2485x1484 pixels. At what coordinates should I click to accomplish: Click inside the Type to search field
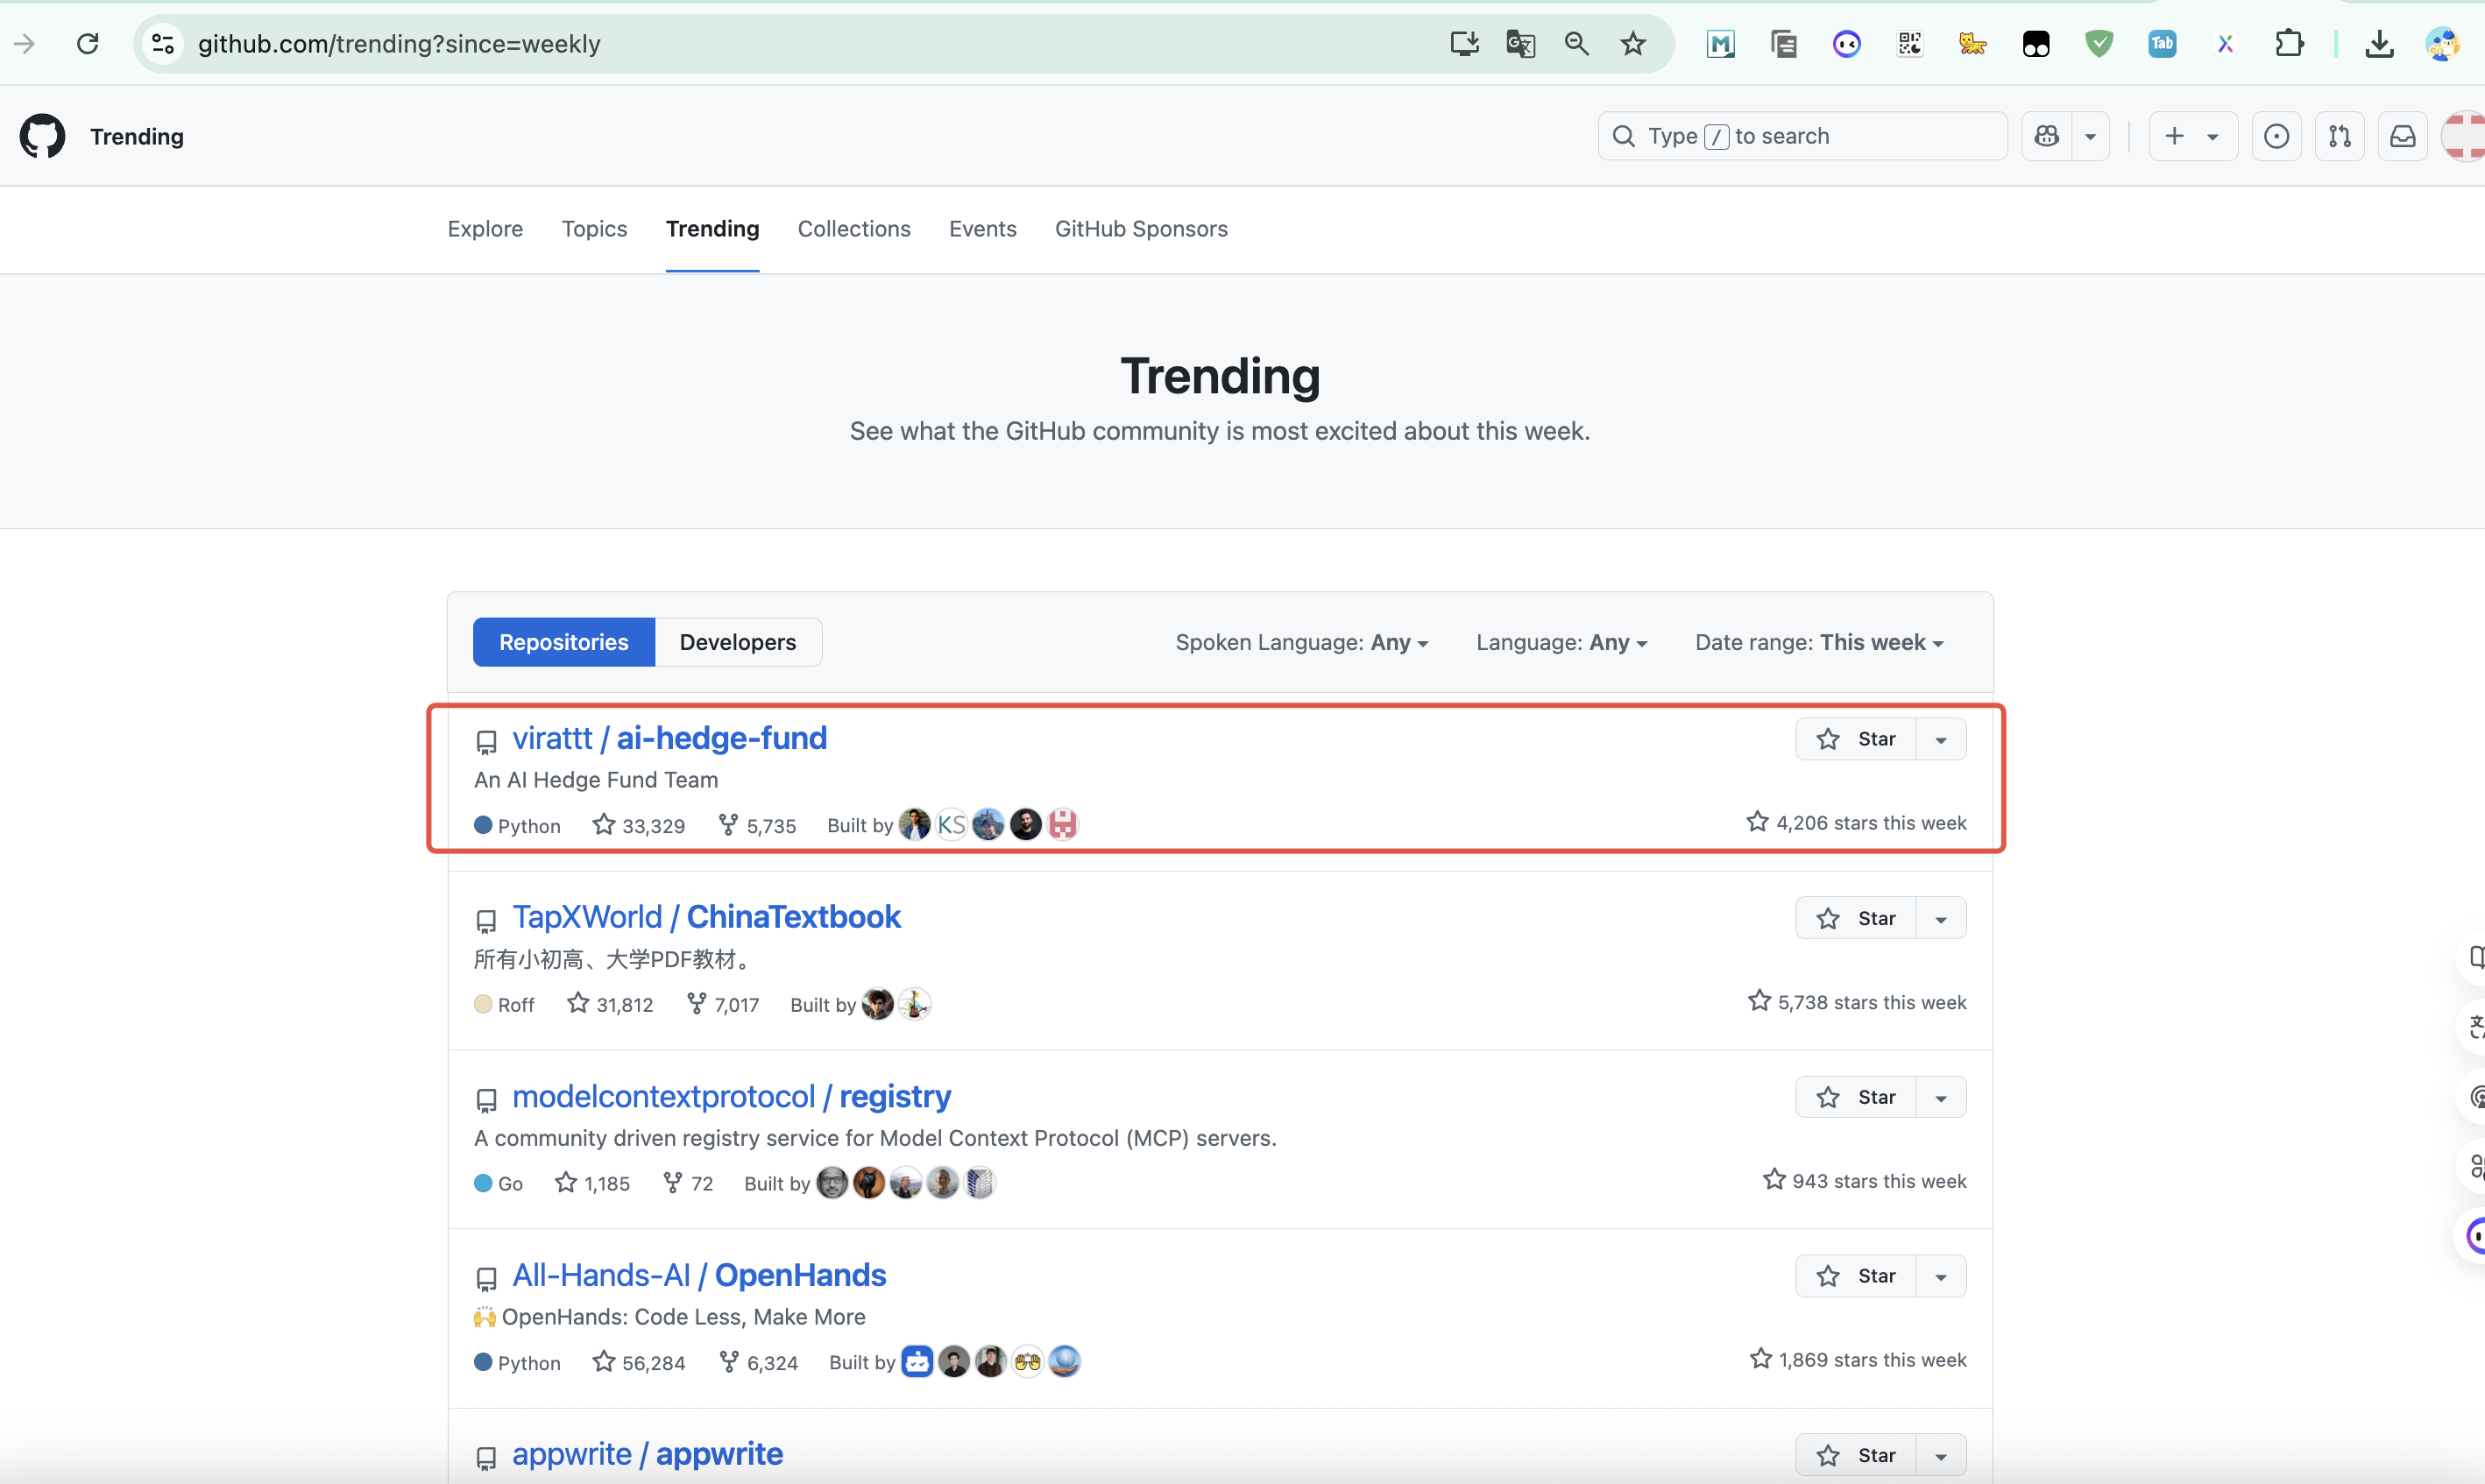tap(1800, 136)
